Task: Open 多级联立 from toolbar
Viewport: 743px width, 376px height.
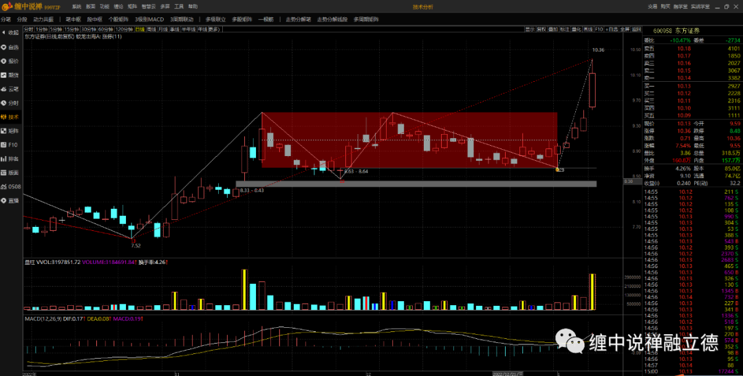Action: 215,19
